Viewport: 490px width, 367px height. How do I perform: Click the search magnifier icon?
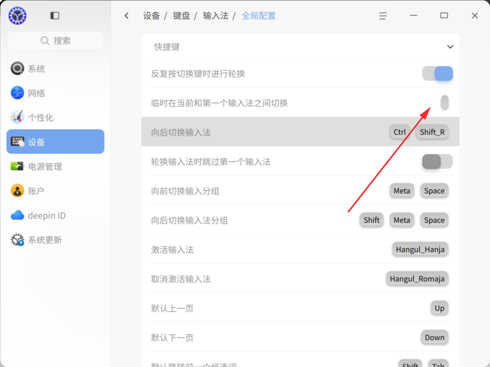click(x=45, y=41)
